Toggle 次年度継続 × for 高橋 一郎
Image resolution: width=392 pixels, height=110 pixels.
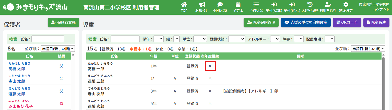pyautogui.click(x=210, y=66)
